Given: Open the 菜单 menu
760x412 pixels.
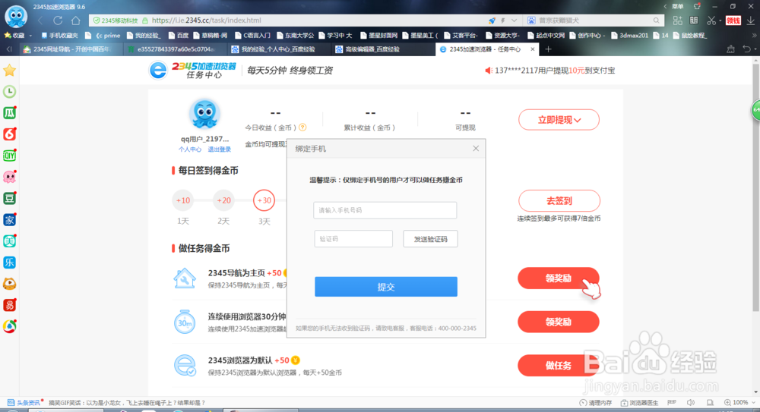Looking at the screenshot, I should tap(678, 6).
